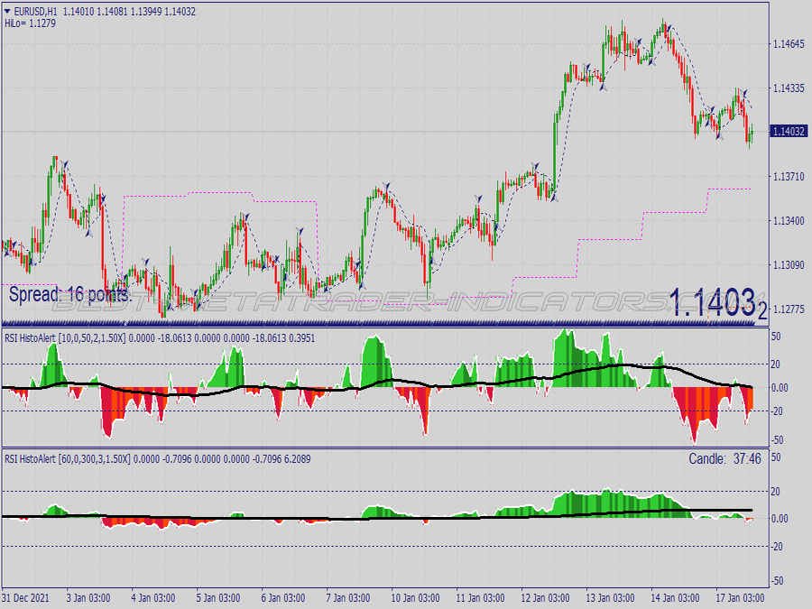This screenshot has width=812, height=609.
Task: Click the 6 Jan 03:00 time label
Action: pyautogui.click(x=282, y=598)
